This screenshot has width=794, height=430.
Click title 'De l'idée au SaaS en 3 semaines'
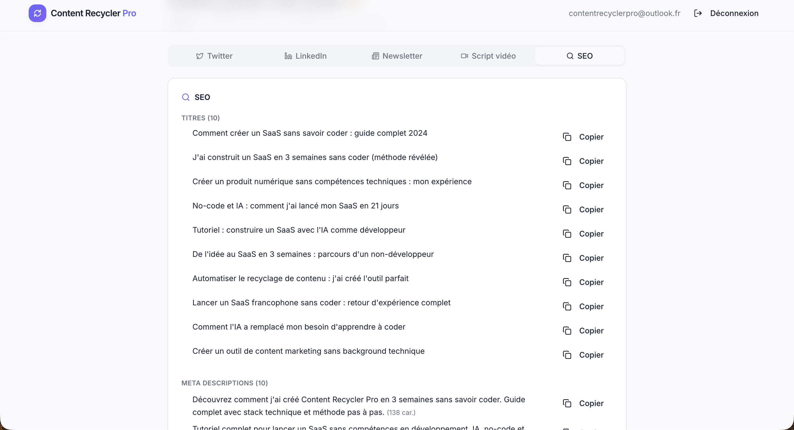pos(313,254)
